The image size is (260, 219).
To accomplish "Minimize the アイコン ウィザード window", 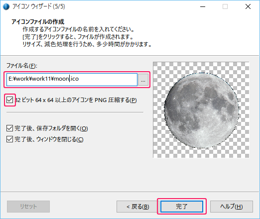I will point(203,6).
